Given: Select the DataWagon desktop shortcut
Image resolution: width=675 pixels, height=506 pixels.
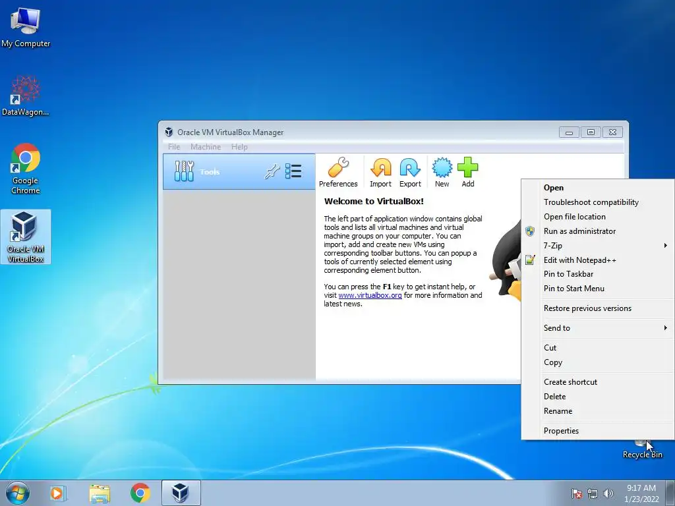Looking at the screenshot, I should [x=26, y=96].
